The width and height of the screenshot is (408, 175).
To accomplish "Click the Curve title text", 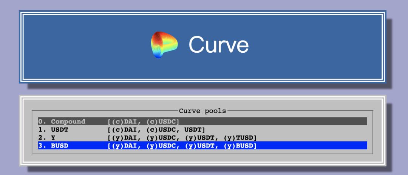I will click(219, 45).
